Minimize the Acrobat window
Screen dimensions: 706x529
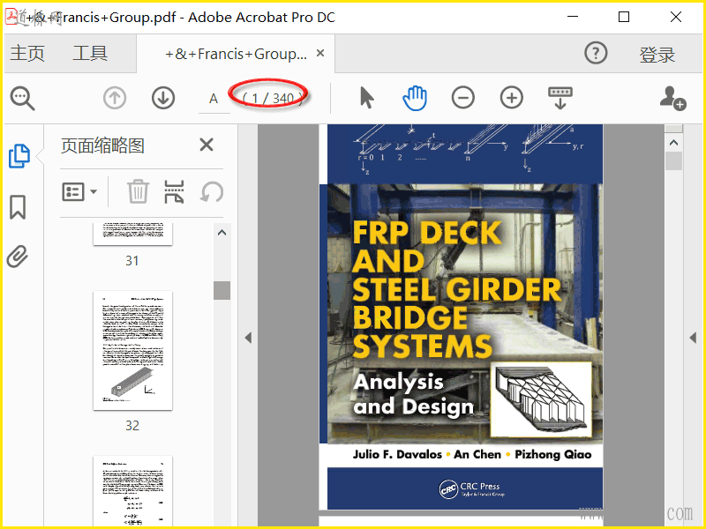[x=573, y=17]
